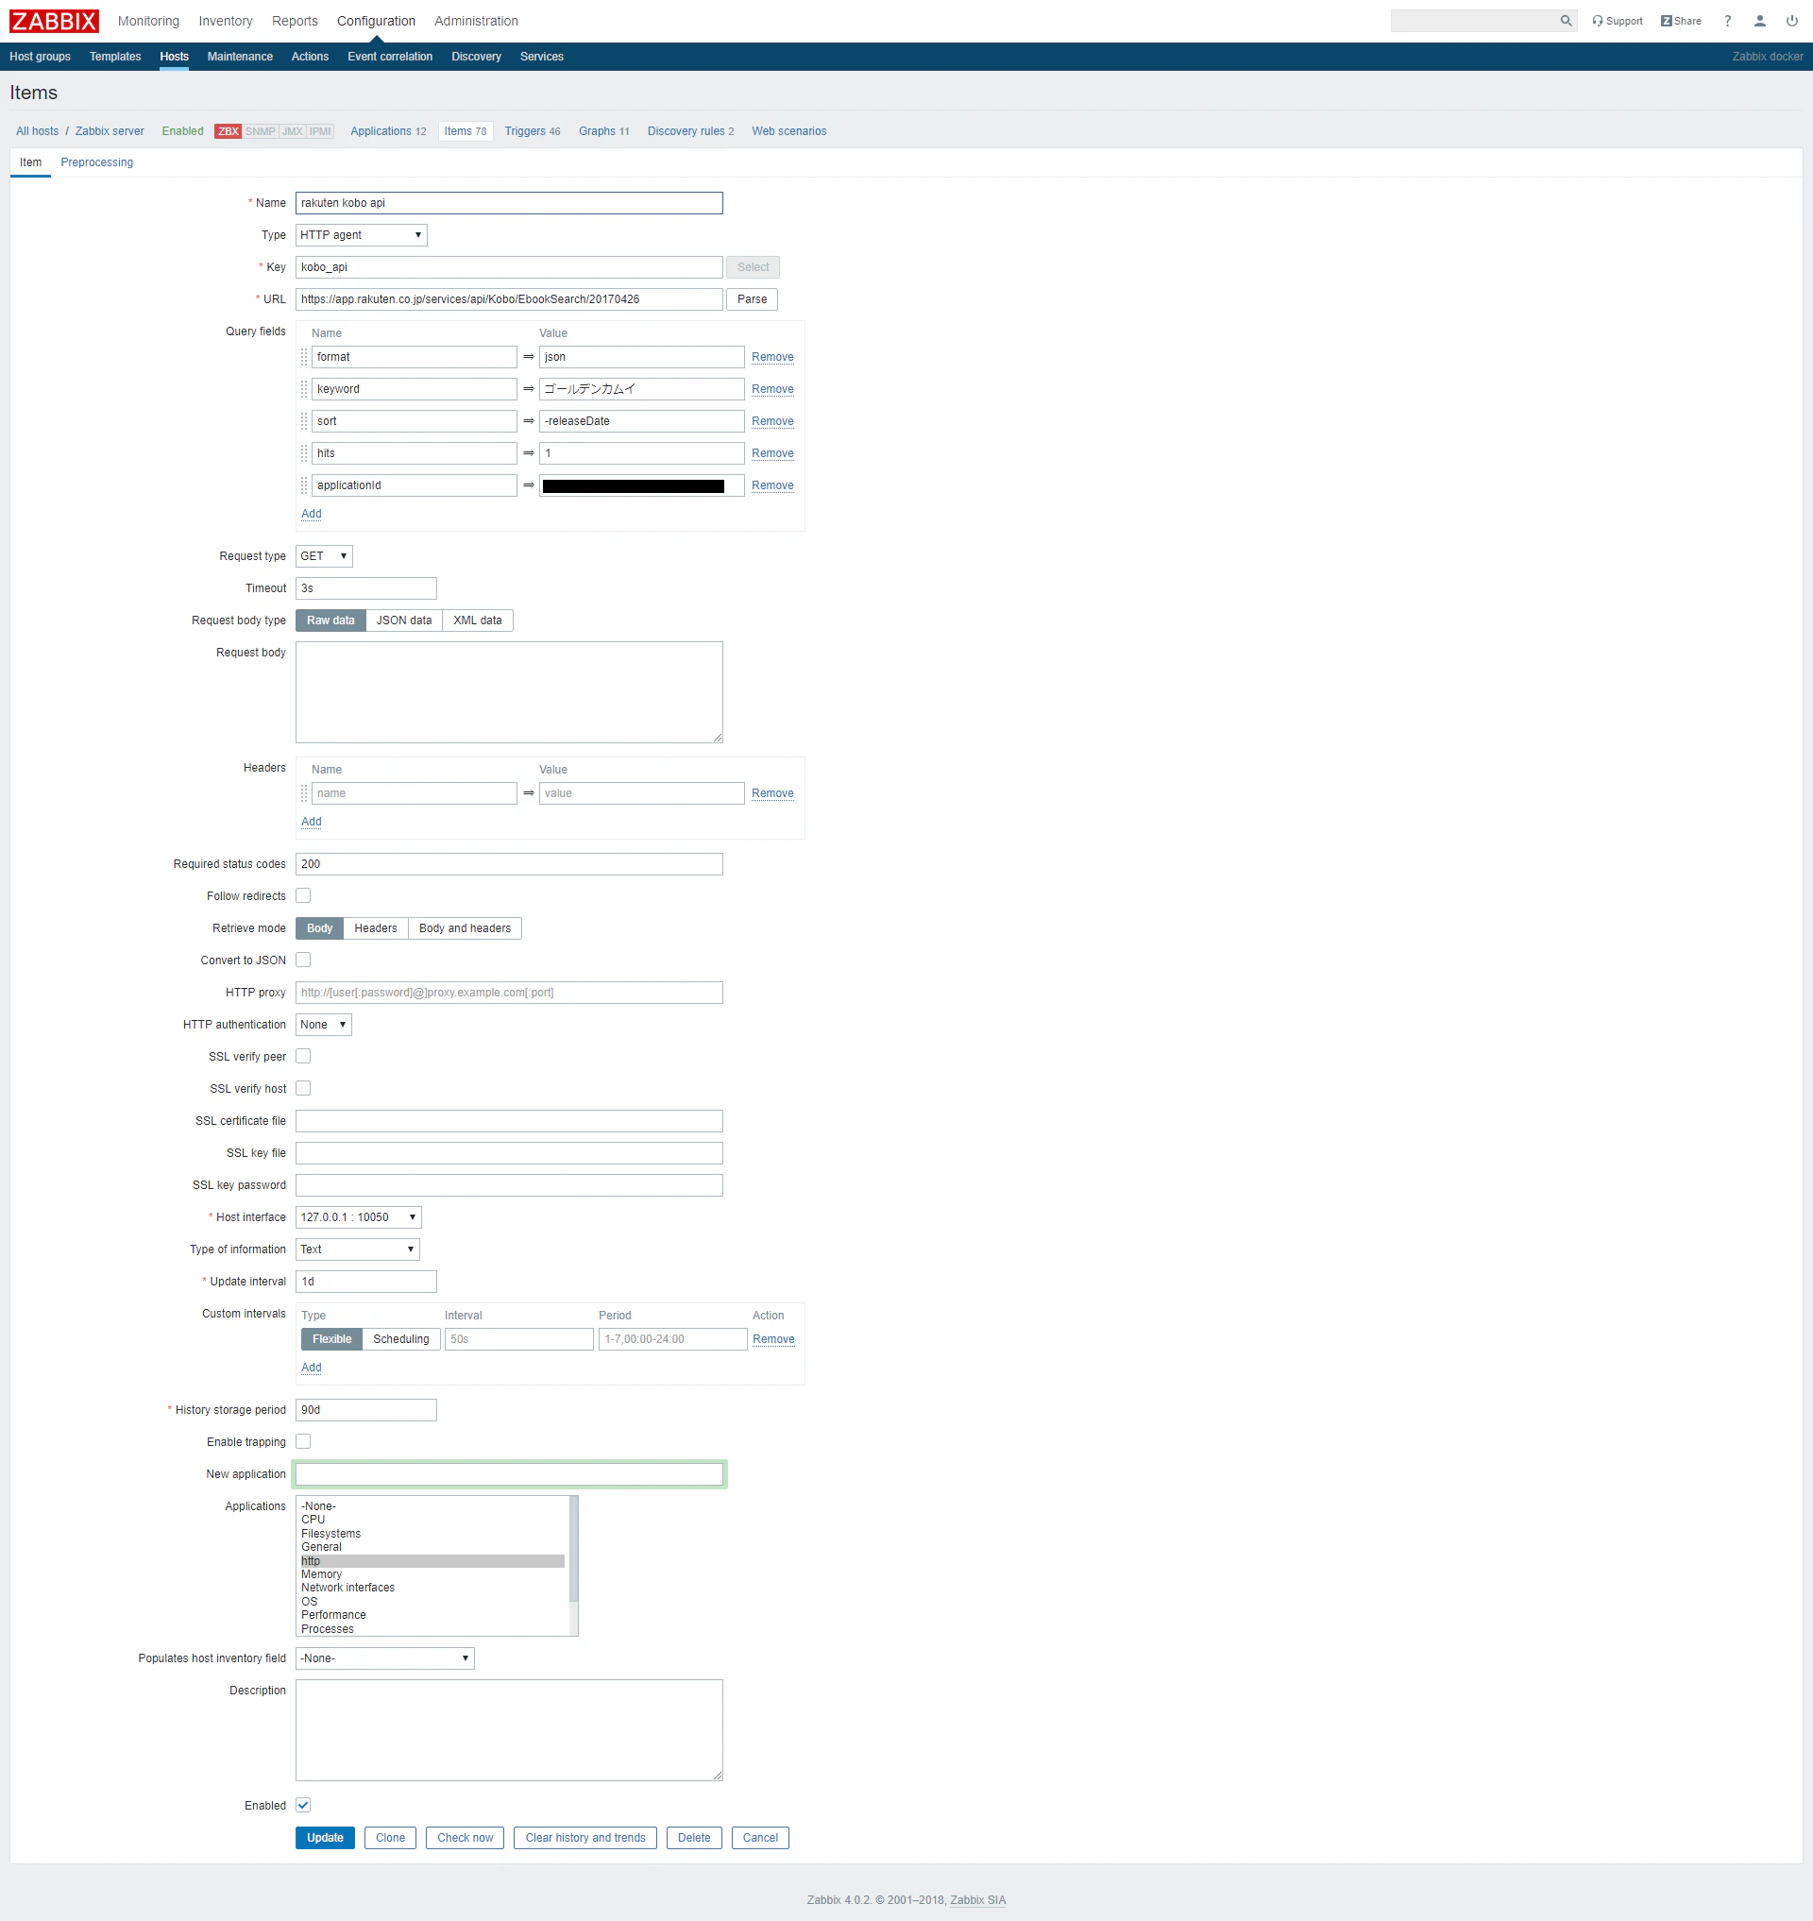Screen dimensions: 1813x1921
Task: Switch to the Preprocessing tab
Action: (96, 162)
